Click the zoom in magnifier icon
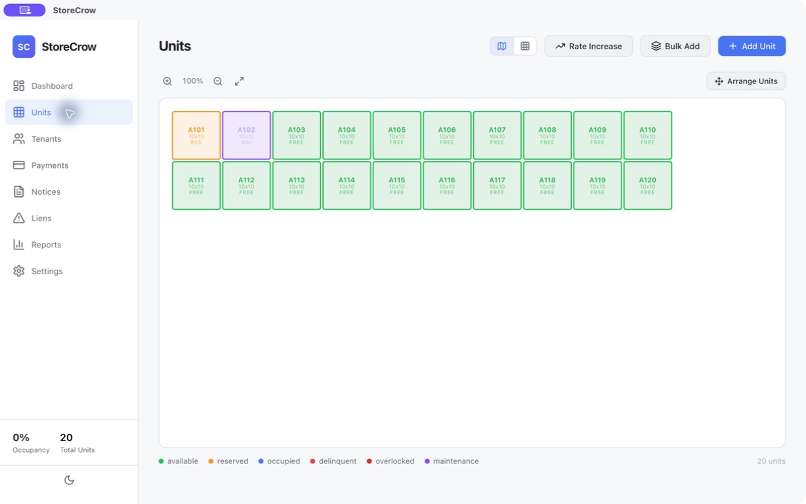Viewport: 806px width, 504px height. [167, 81]
